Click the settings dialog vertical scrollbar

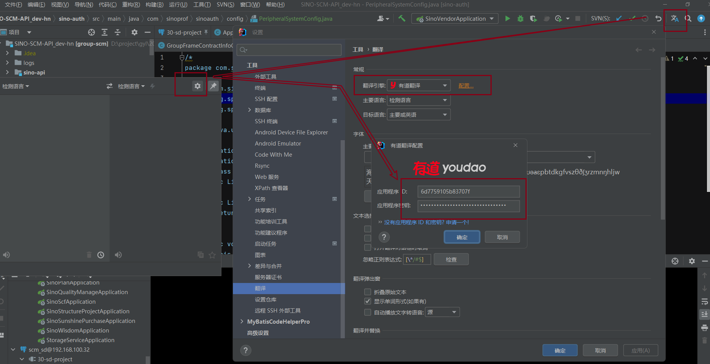tap(662, 138)
